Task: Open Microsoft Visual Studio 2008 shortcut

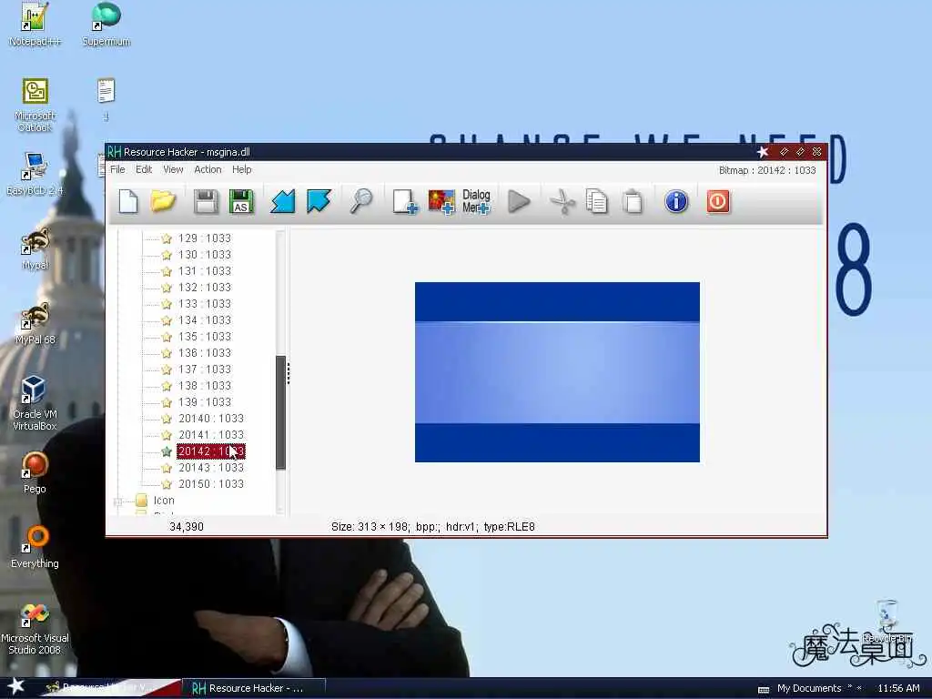Action: click(35, 629)
